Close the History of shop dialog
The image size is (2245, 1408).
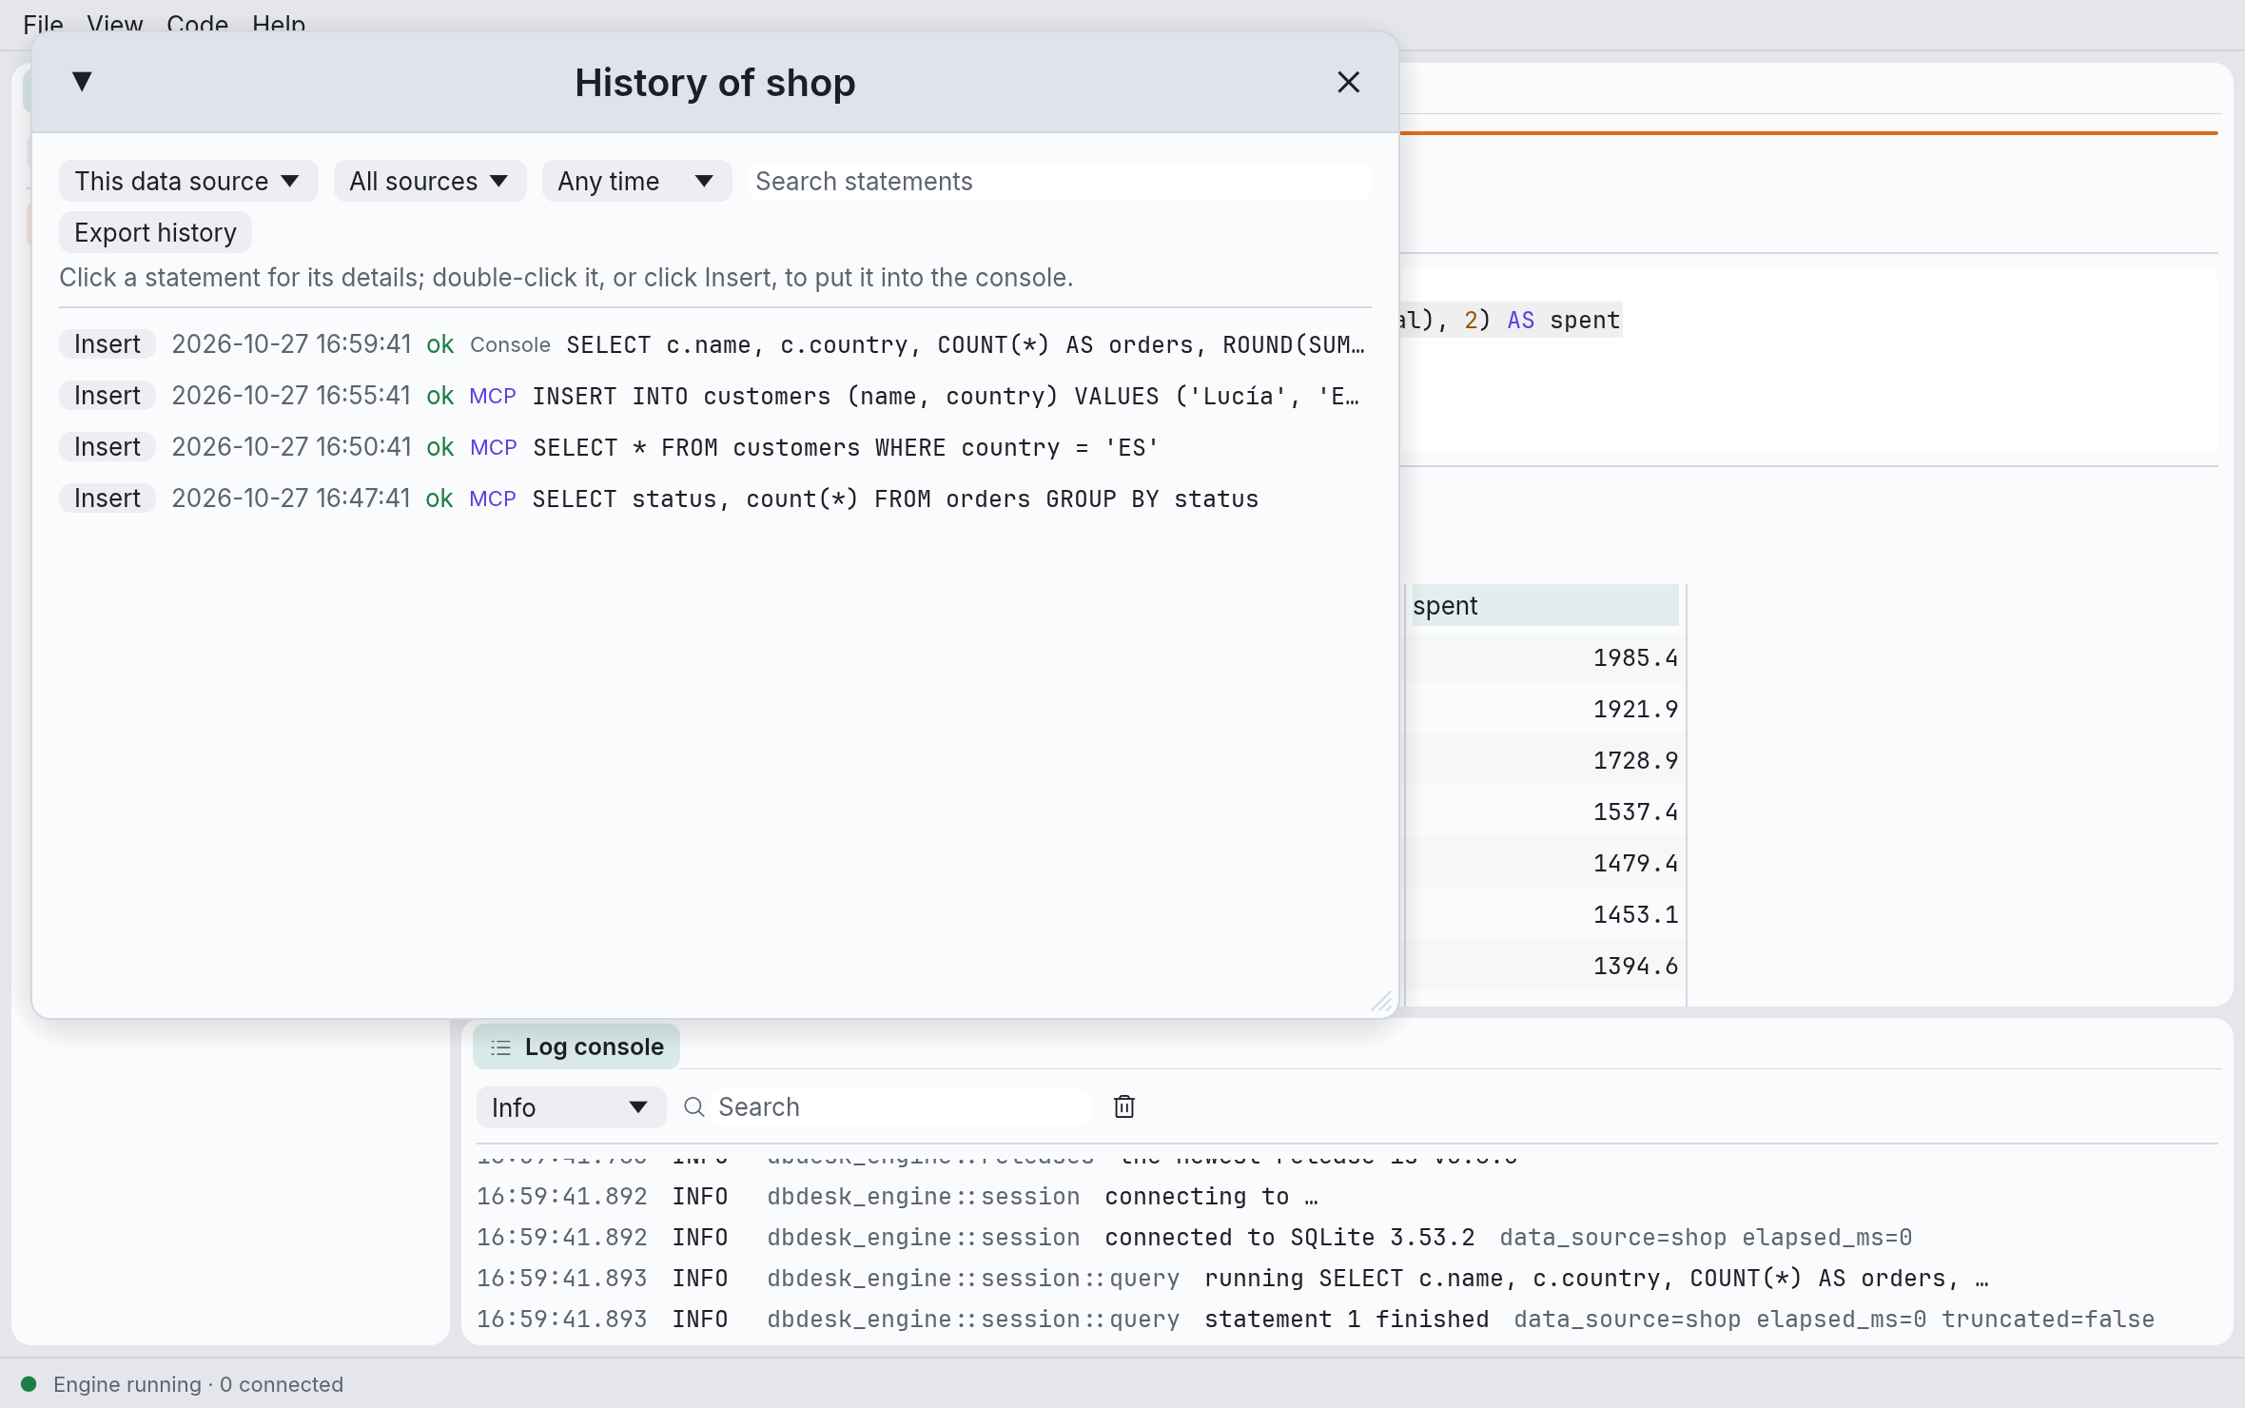tap(1348, 83)
